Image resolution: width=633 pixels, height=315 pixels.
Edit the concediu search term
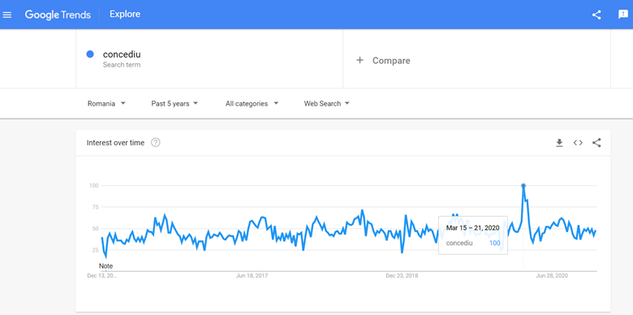(x=122, y=54)
